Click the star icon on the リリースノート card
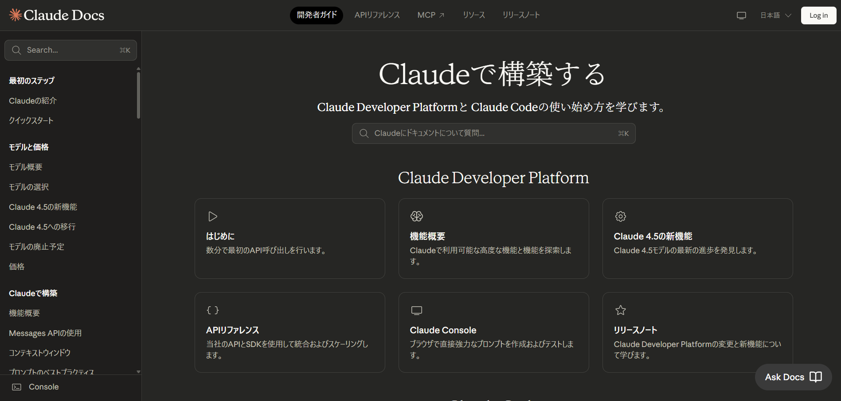This screenshot has height=401, width=841. [620, 310]
